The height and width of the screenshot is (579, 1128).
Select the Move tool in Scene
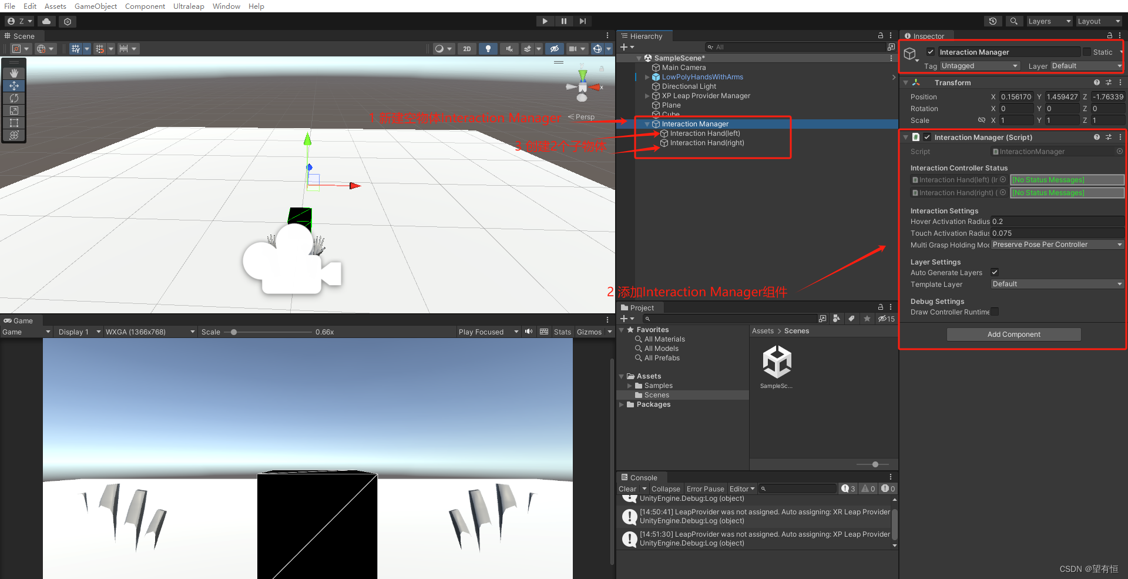[x=14, y=86]
